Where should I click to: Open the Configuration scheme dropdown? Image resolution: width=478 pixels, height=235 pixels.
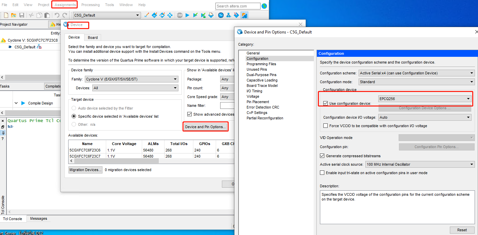(417, 73)
